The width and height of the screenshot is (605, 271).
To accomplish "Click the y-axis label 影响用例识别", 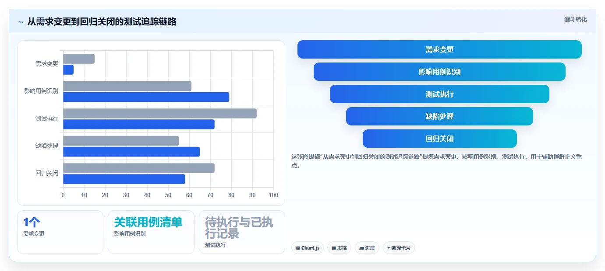I will point(41,91).
